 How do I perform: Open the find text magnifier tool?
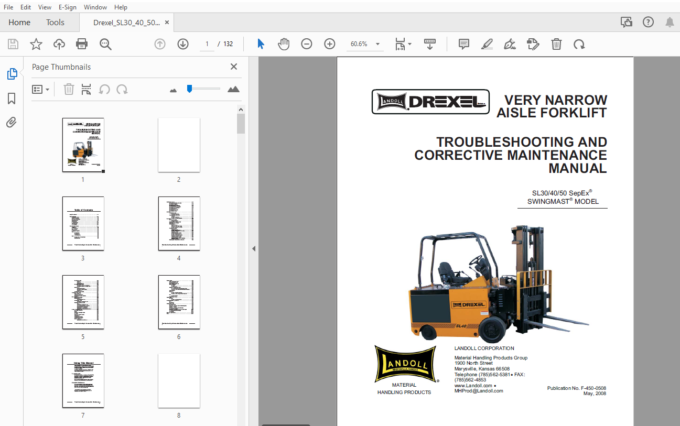(x=105, y=44)
